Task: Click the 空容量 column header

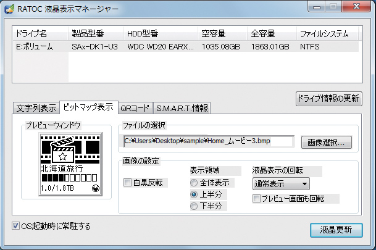Action: point(222,33)
